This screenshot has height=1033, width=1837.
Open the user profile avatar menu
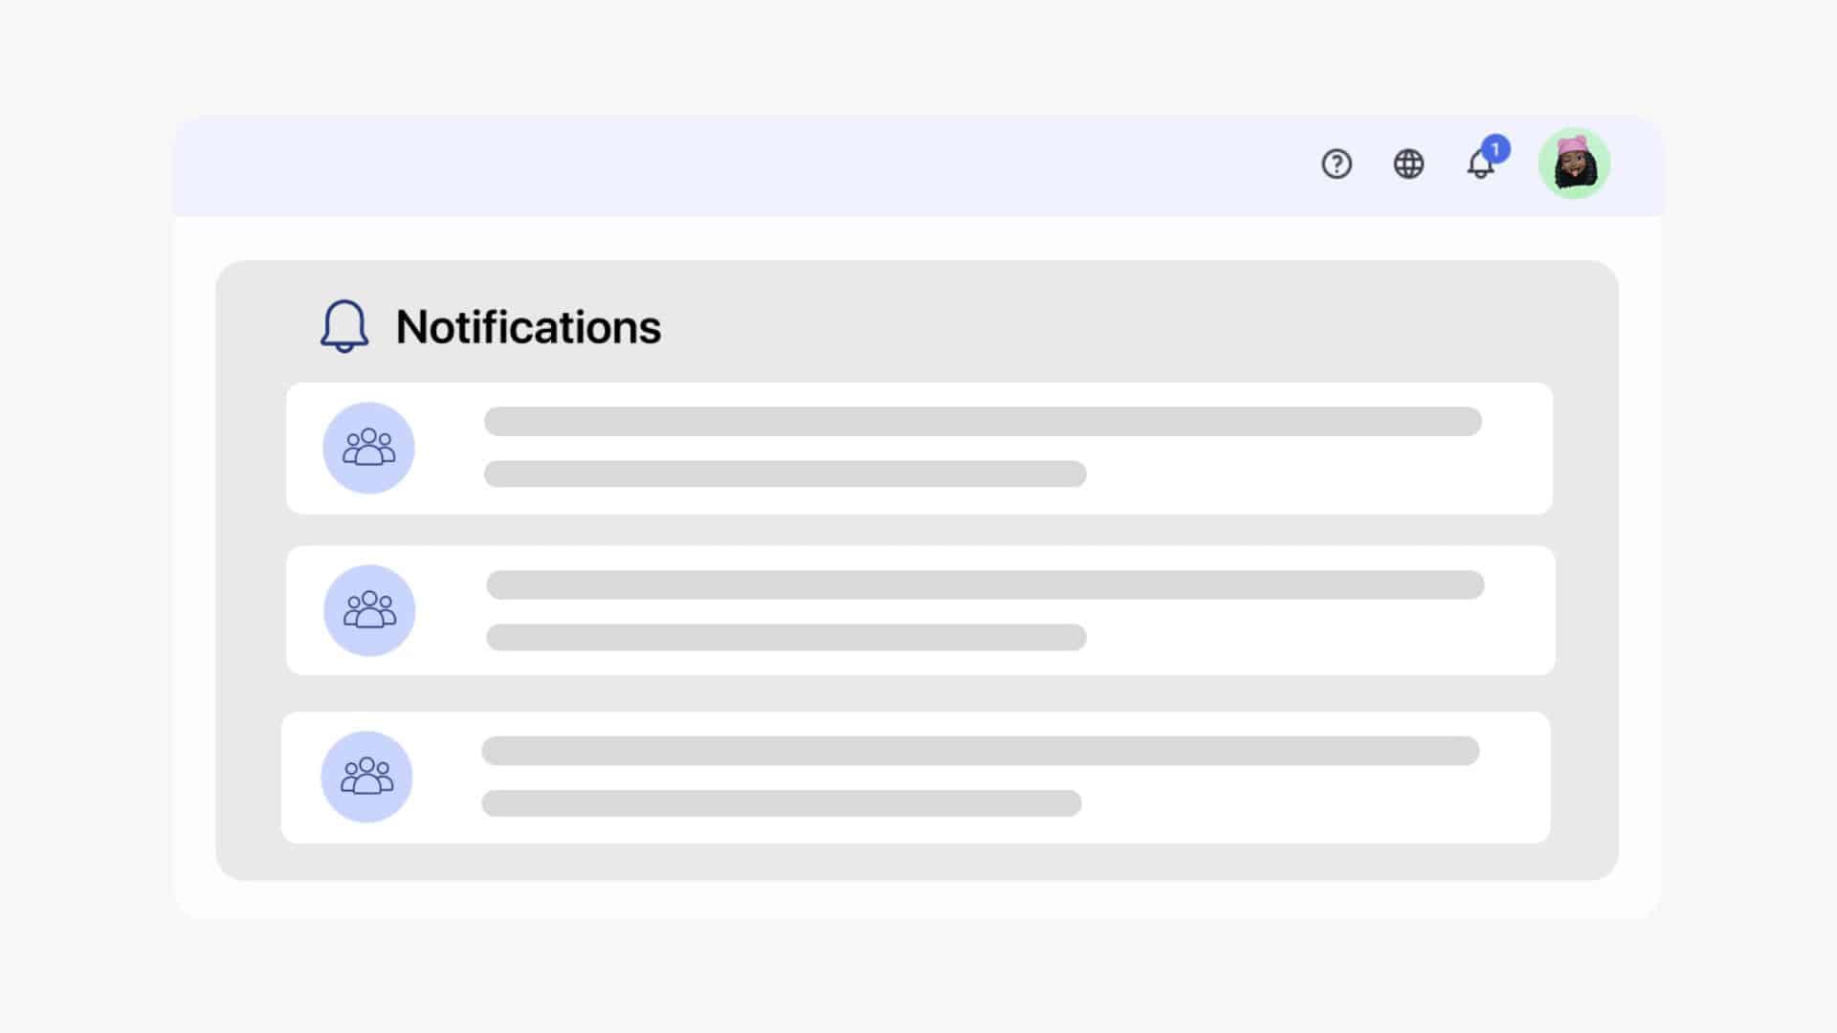click(1574, 164)
